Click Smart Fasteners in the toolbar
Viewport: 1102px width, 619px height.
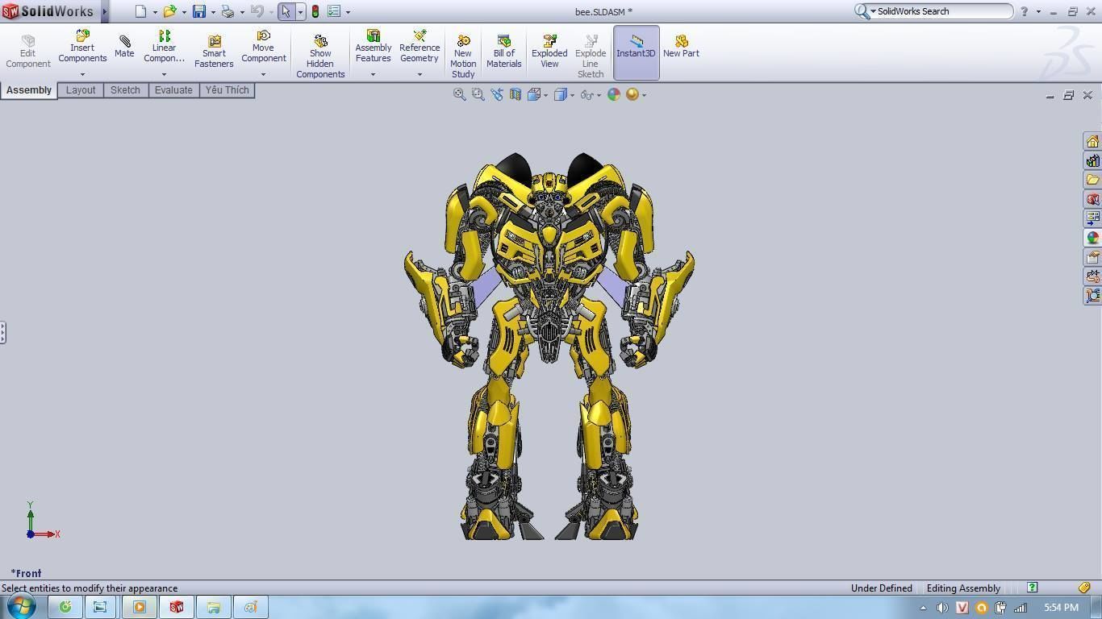(x=214, y=52)
